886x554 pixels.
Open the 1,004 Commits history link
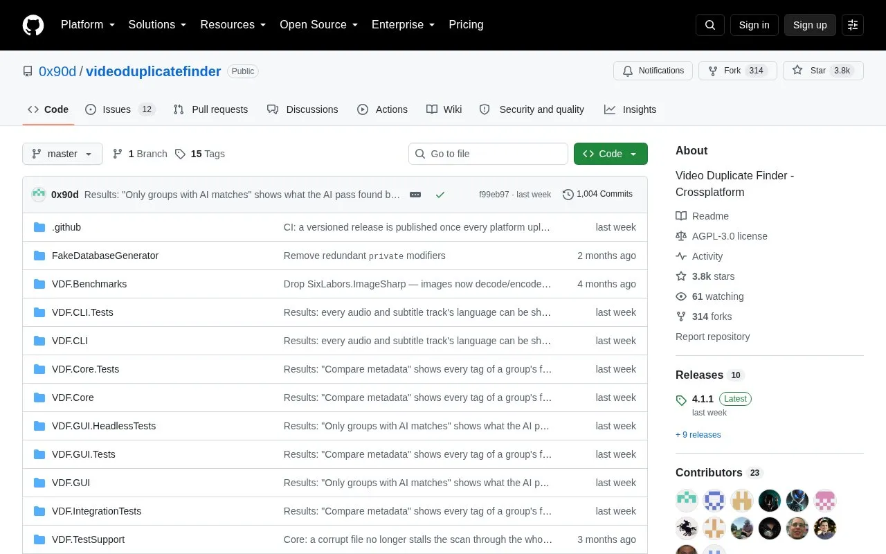tap(597, 195)
